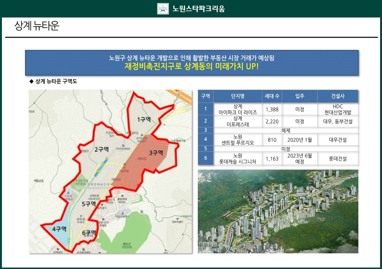Click the household count '2,220'
Viewport: 382px width, 269px height.
click(272, 121)
